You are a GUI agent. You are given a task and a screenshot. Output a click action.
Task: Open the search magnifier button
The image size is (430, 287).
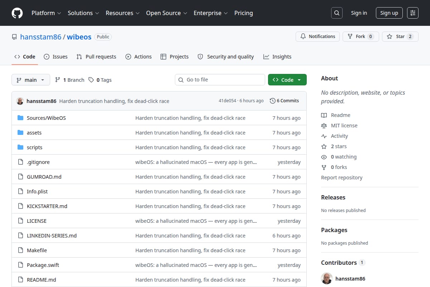(336, 13)
